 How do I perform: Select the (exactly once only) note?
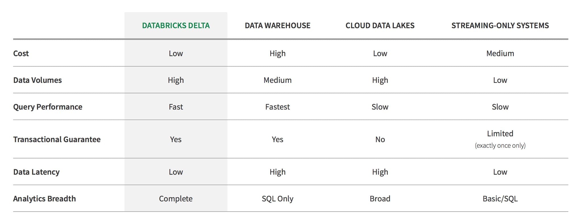click(x=500, y=145)
